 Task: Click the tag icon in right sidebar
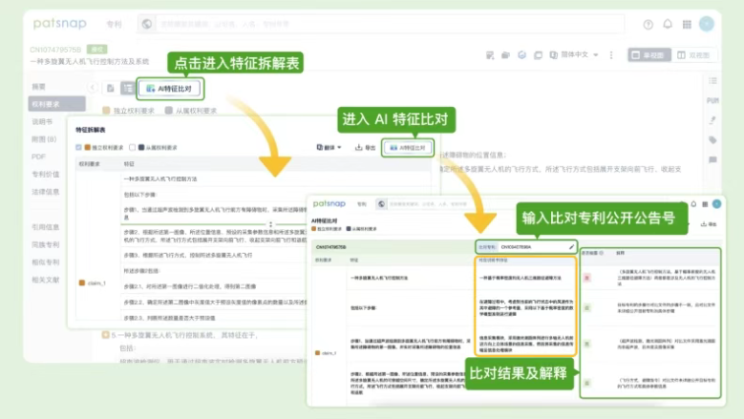click(712, 140)
